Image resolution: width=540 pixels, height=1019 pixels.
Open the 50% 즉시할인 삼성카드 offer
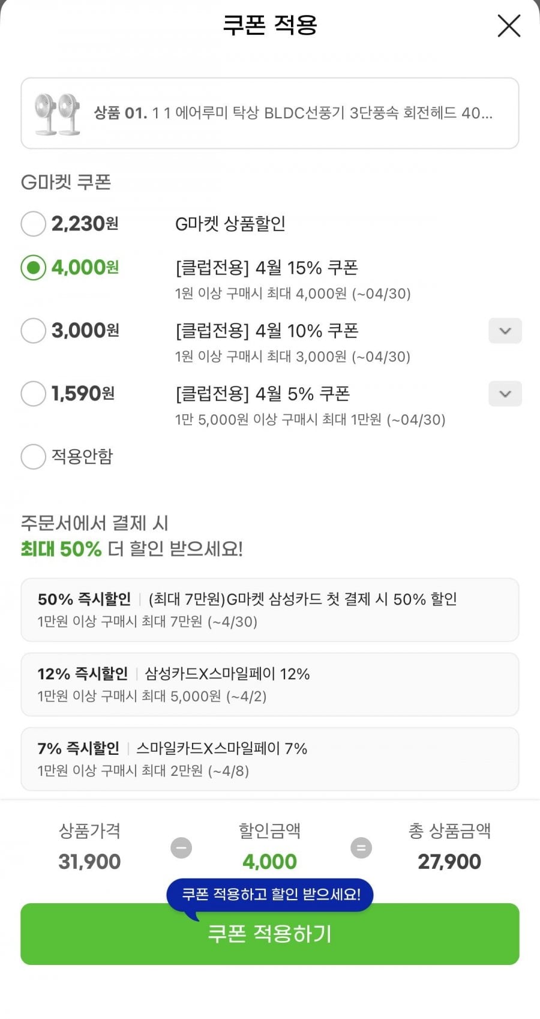[269, 609]
